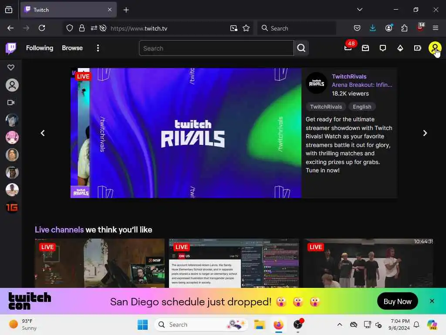Open the taskbar clock and date
The width and height of the screenshot is (446, 335).
(399, 325)
